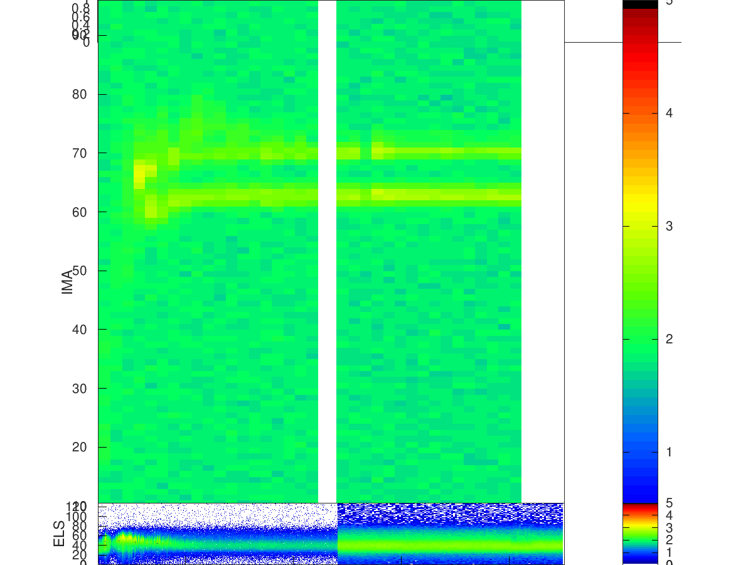Click value 5 on the small ELS colorbar
Screen dimensions: 753x565
point(669,503)
